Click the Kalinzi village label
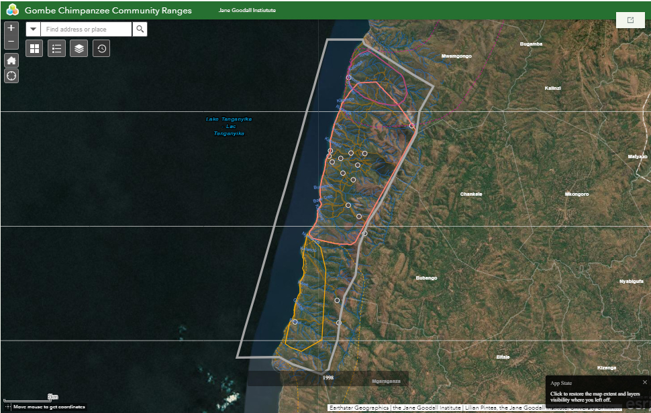651x413 pixels. pos(552,88)
